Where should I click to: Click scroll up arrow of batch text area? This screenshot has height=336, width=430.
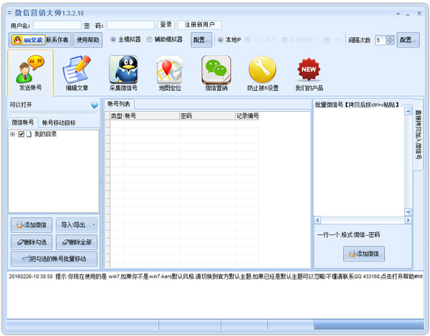[408, 111]
